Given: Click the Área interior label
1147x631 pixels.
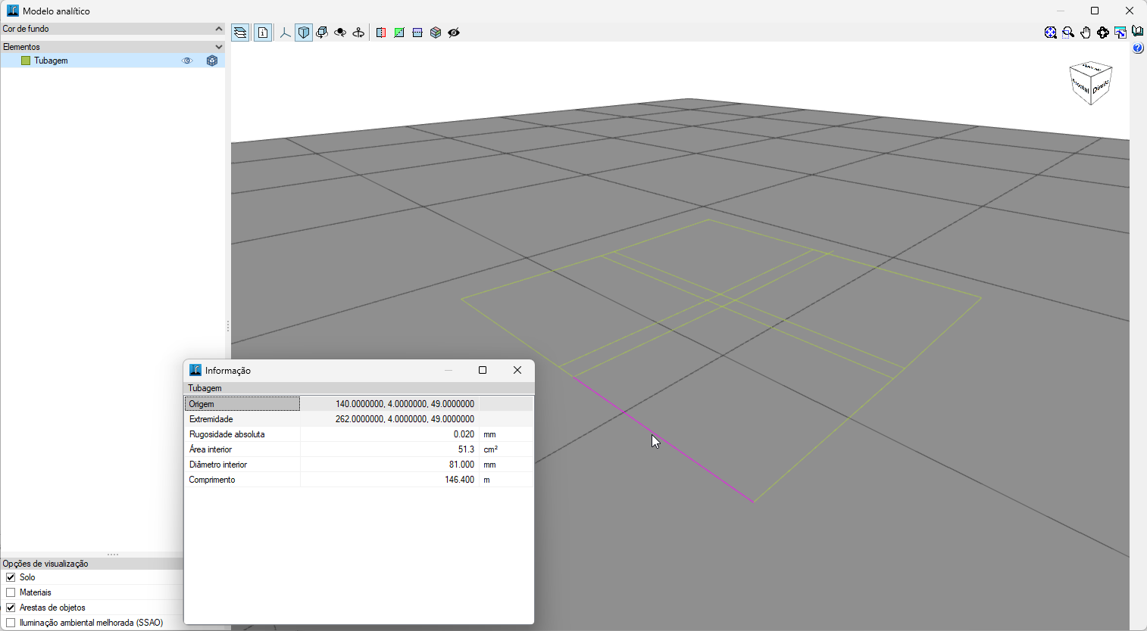Looking at the screenshot, I should pos(211,449).
